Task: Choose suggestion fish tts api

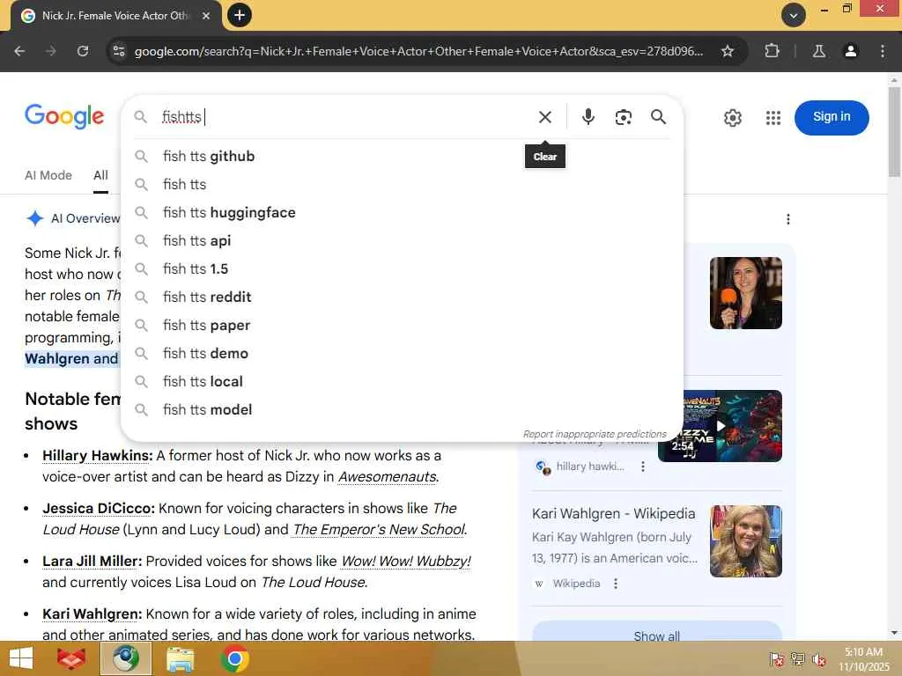Action: [x=402, y=241]
